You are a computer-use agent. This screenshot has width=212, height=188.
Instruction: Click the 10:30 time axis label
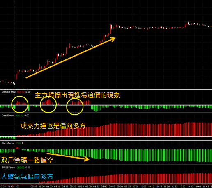(x=182, y=186)
